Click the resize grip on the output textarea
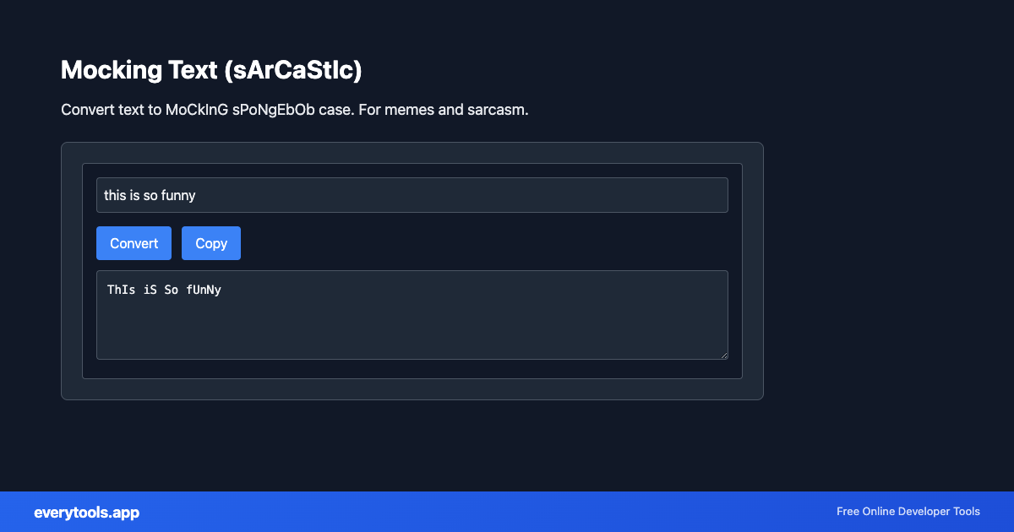Screen dimensions: 1014x532 point(724,355)
